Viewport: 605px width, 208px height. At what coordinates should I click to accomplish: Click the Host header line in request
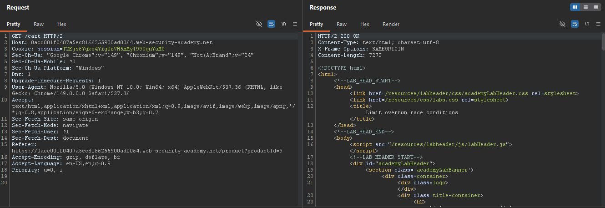(112, 42)
